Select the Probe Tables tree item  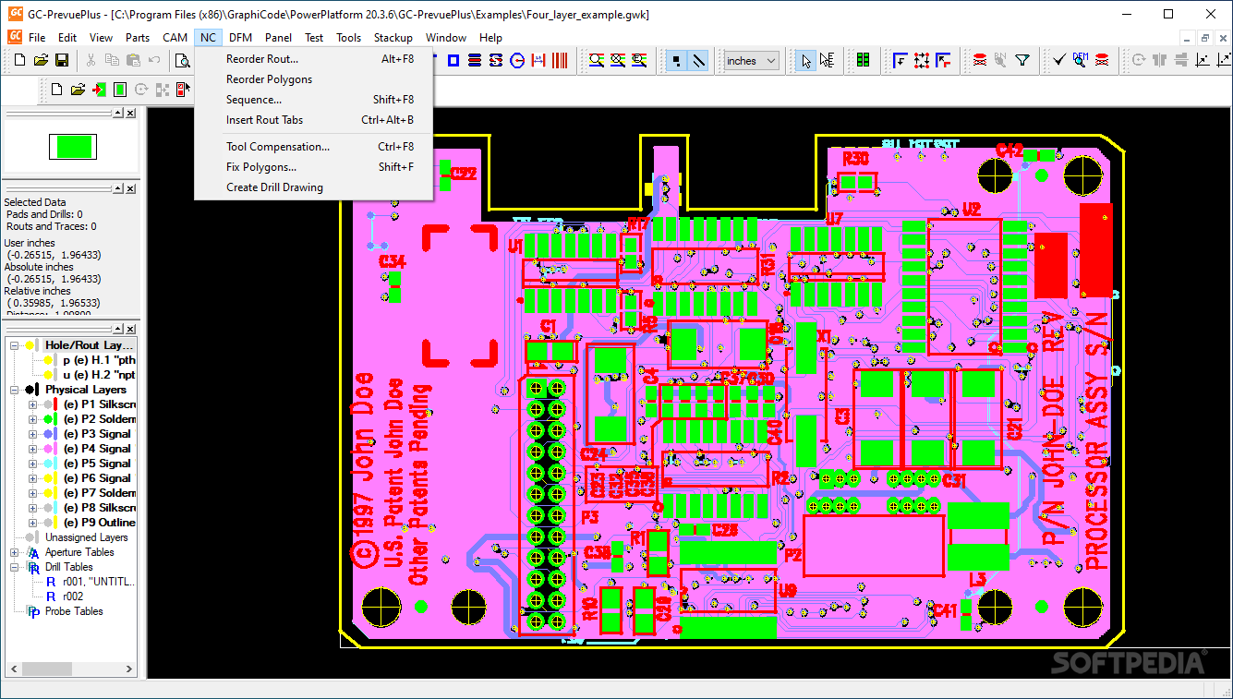[x=74, y=611]
